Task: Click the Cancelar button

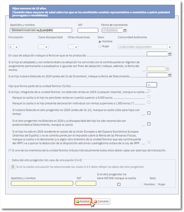Action: click(x=101, y=201)
